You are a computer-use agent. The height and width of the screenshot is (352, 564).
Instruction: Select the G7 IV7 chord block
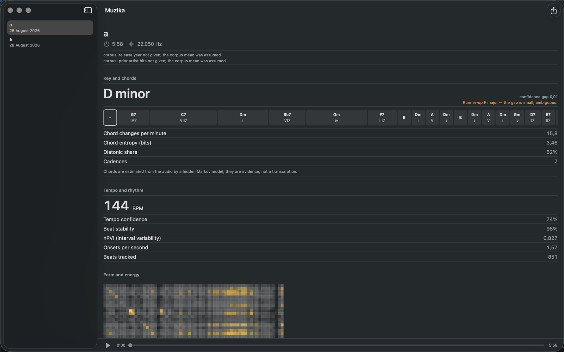[x=133, y=118]
